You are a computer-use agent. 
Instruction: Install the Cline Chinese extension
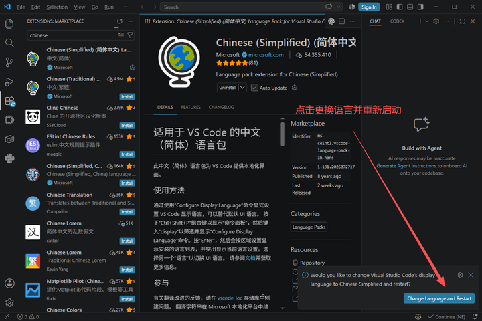(x=127, y=126)
